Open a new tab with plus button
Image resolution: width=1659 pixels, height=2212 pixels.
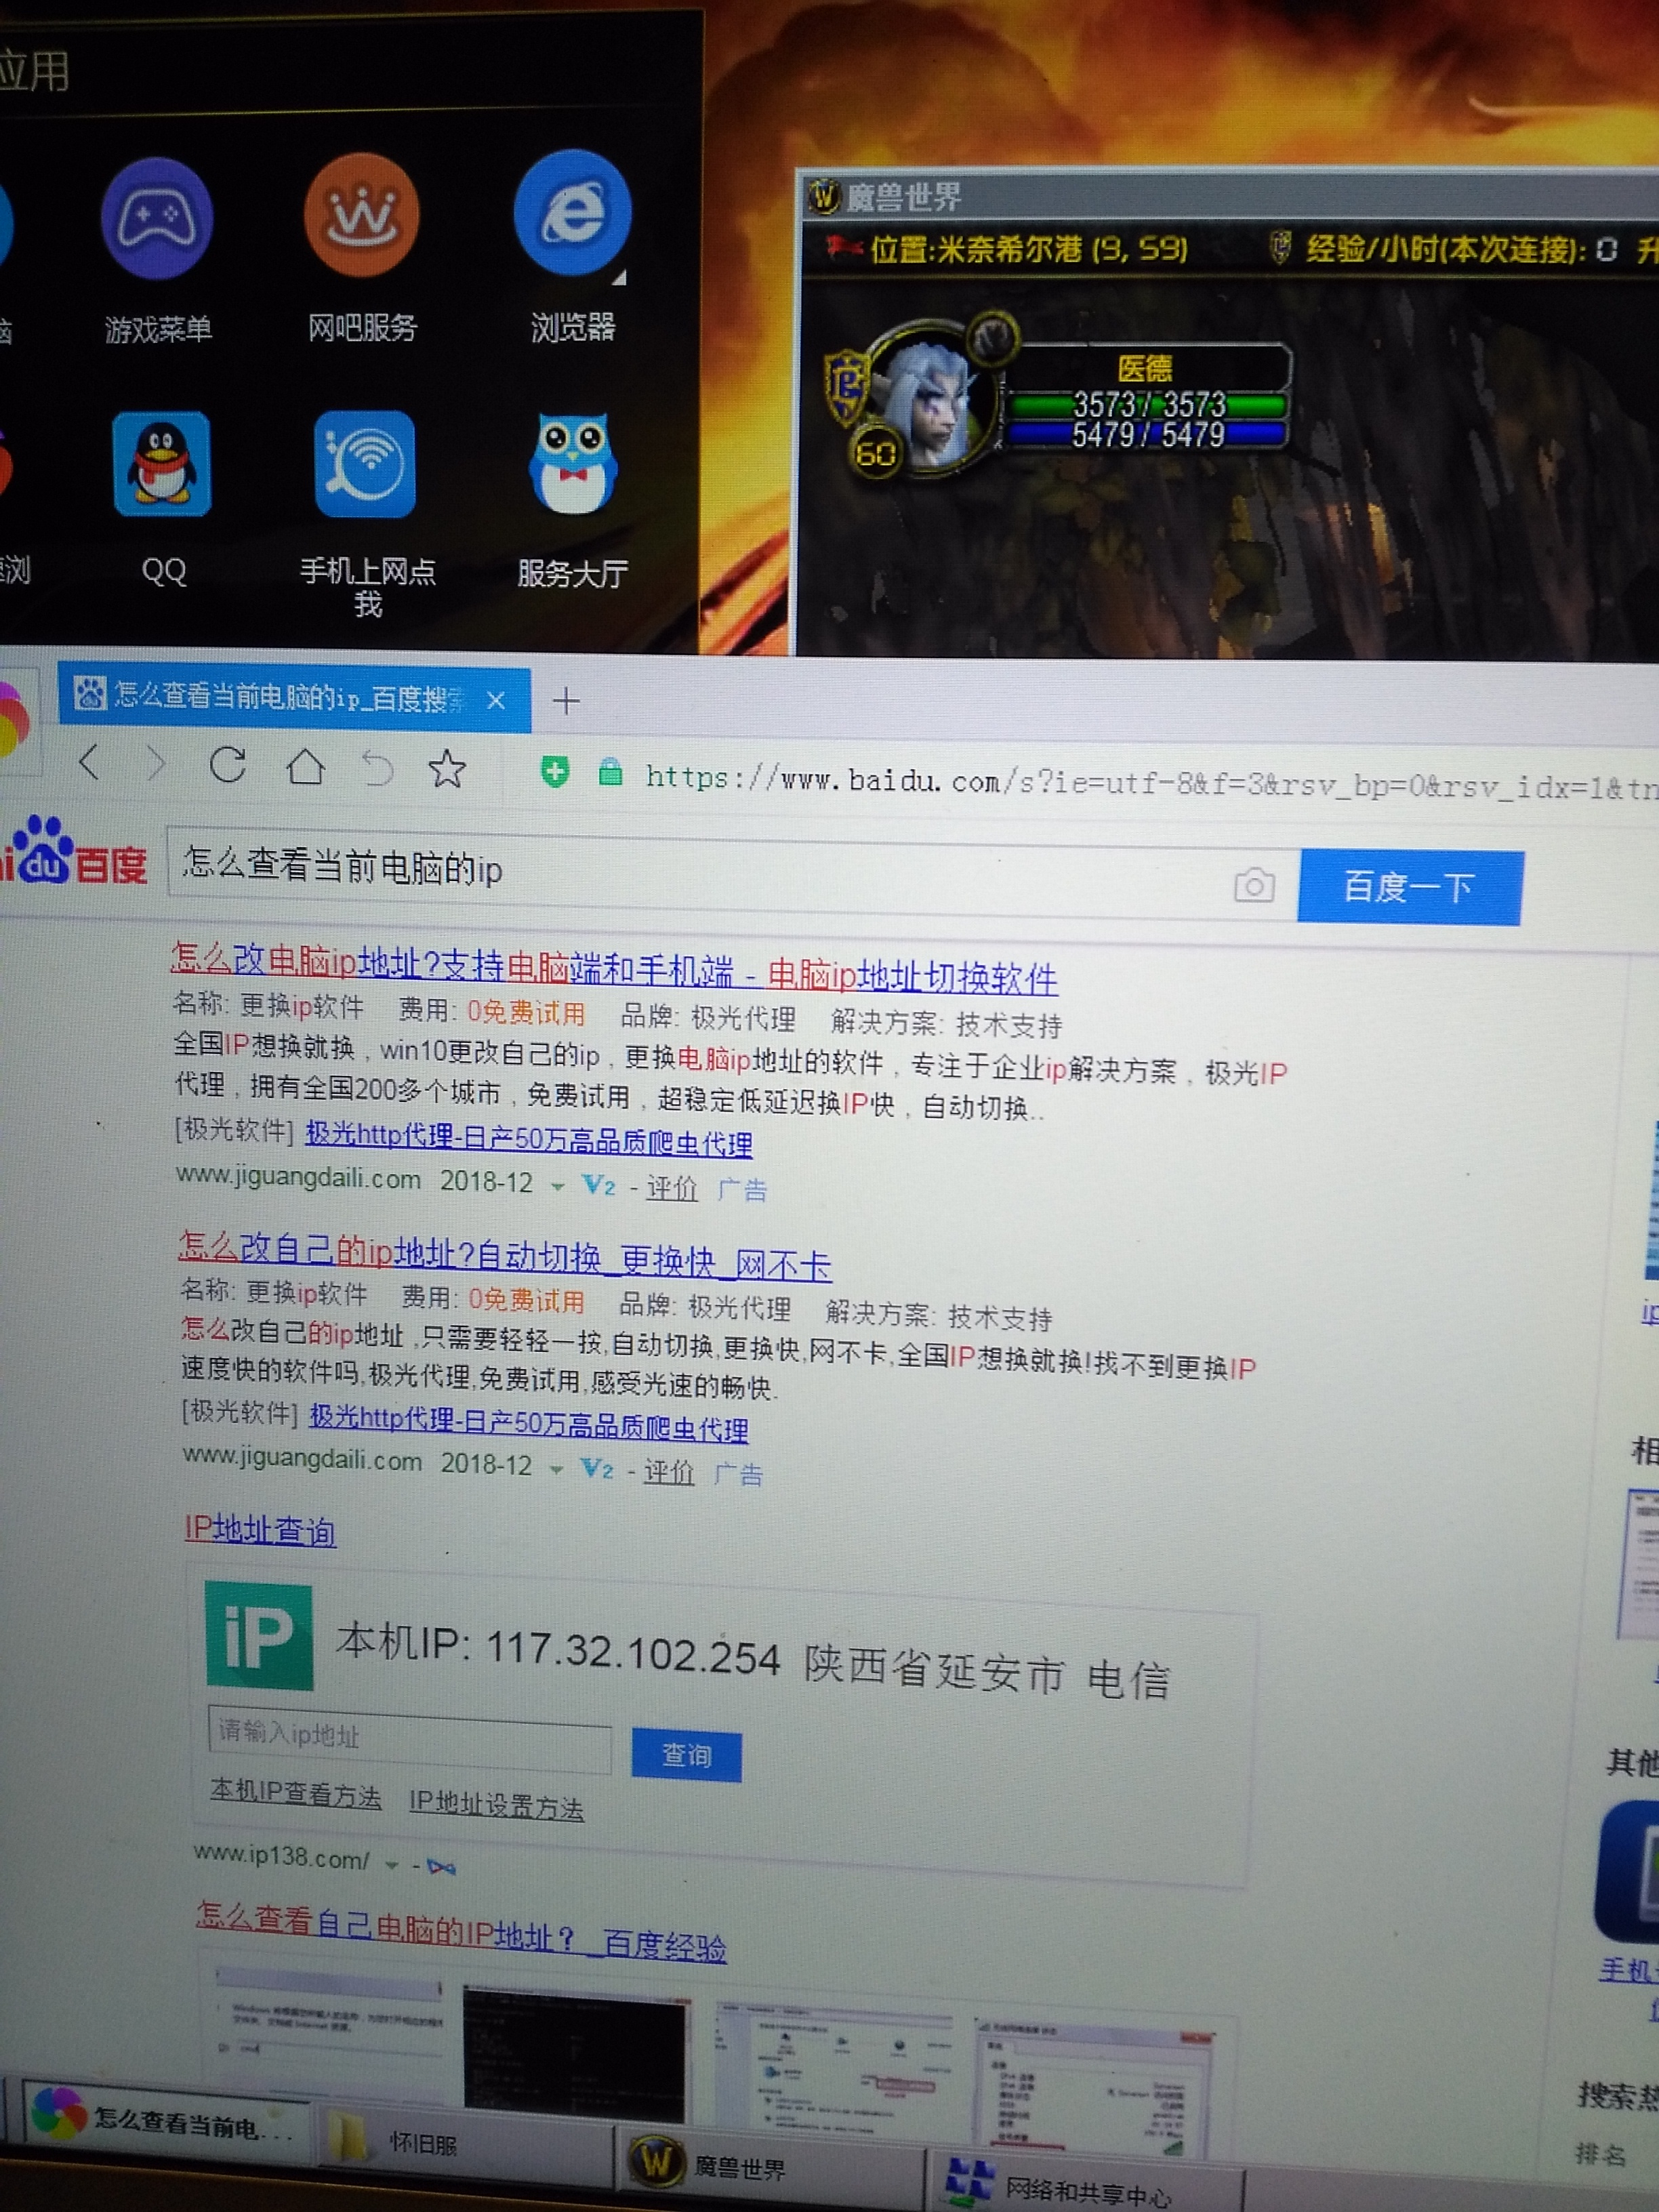click(x=566, y=701)
